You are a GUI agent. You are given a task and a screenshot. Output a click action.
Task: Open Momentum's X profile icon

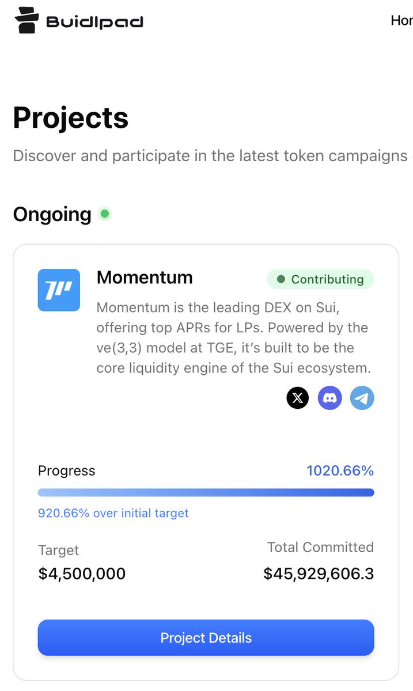(298, 398)
